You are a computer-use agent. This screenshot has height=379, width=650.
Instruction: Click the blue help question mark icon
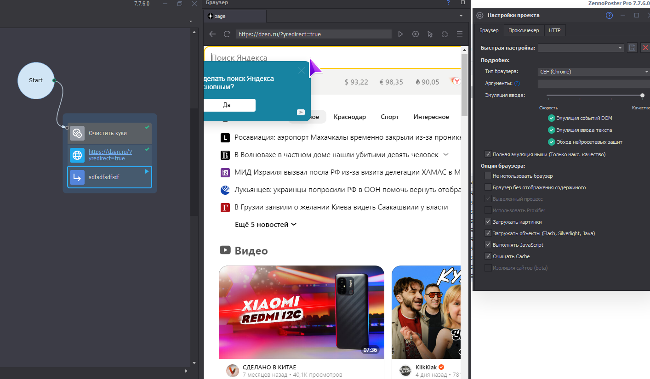click(609, 15)
